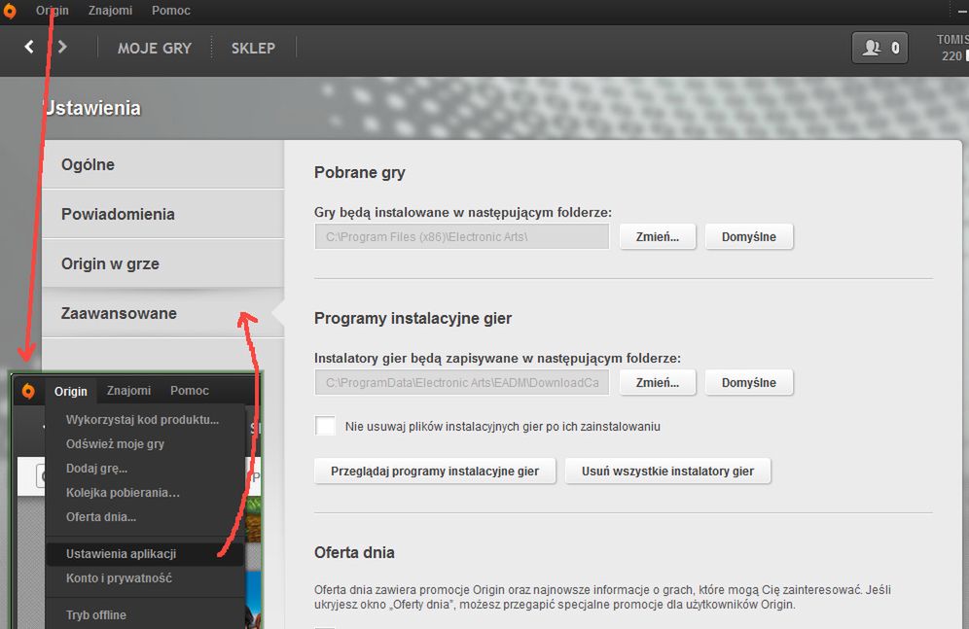Open the friends list counter button
This screenshot has width=969, height=629.
pos(880,48)
